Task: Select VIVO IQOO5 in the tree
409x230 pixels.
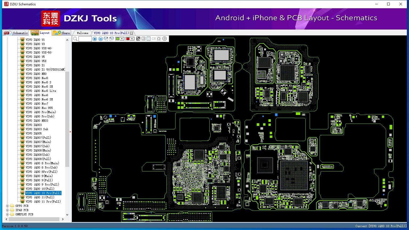Action: [34, 133]
